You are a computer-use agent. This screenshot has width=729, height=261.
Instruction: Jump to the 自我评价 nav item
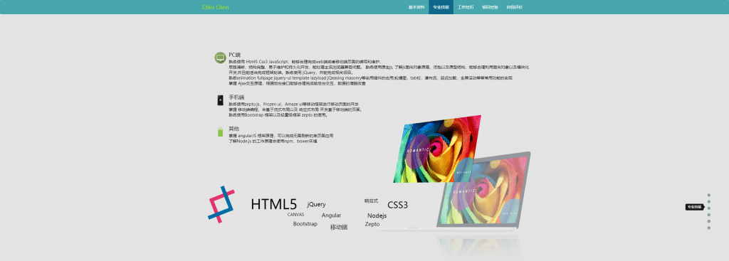(514, 7)
